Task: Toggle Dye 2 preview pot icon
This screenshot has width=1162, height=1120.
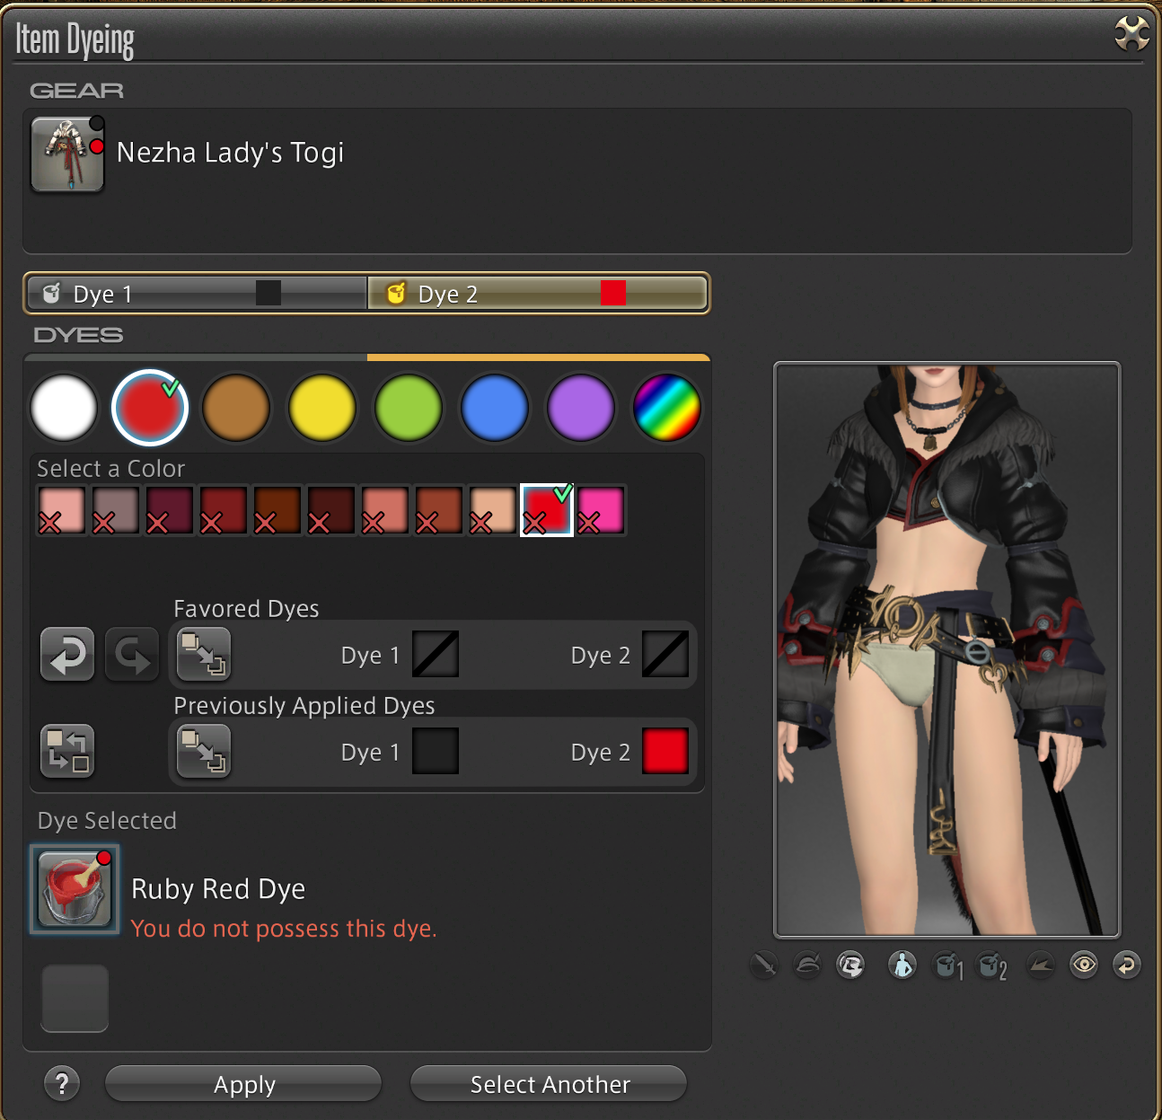Action: point(992,966)
